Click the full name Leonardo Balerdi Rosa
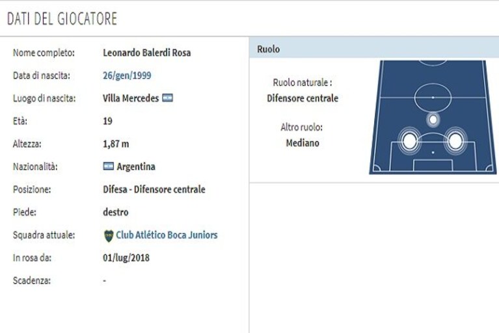The height and width of the screenshot is (333, 499). [x=147, y=53]
